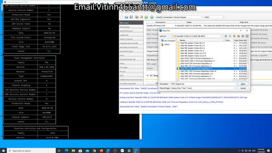The width and height of the screenshot is (272, 153).
Task: Click the Type here to search box
Action: 31,150
